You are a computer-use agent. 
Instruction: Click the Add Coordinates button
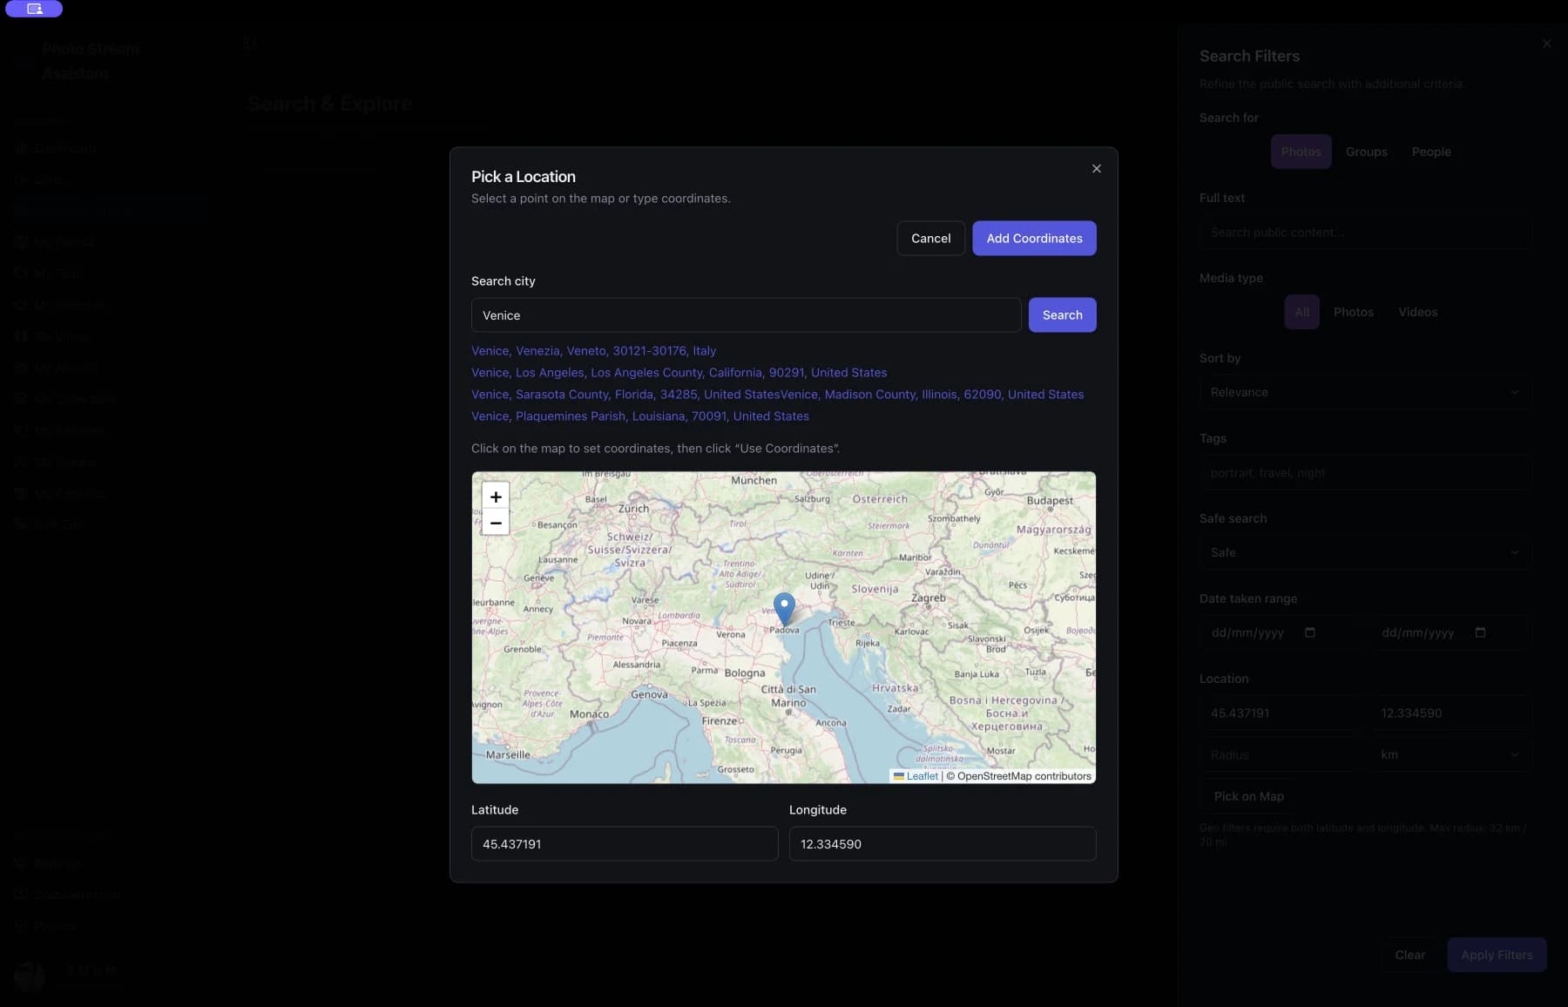click(1034, 238)
